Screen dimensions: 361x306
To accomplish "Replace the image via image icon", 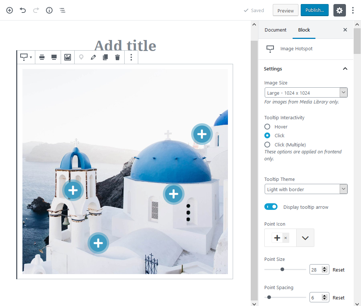I will click(x=67, y=57).
